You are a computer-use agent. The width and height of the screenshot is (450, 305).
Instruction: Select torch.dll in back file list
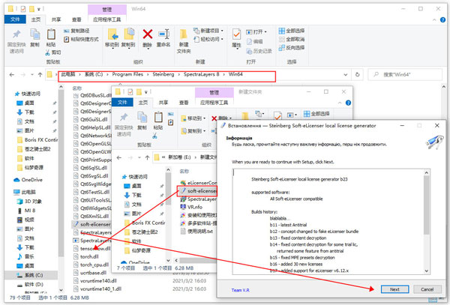pos(86,256)
